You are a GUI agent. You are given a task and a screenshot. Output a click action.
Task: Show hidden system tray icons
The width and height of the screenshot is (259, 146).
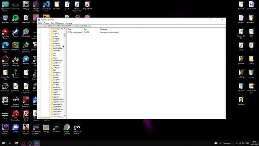coord(234,143)
